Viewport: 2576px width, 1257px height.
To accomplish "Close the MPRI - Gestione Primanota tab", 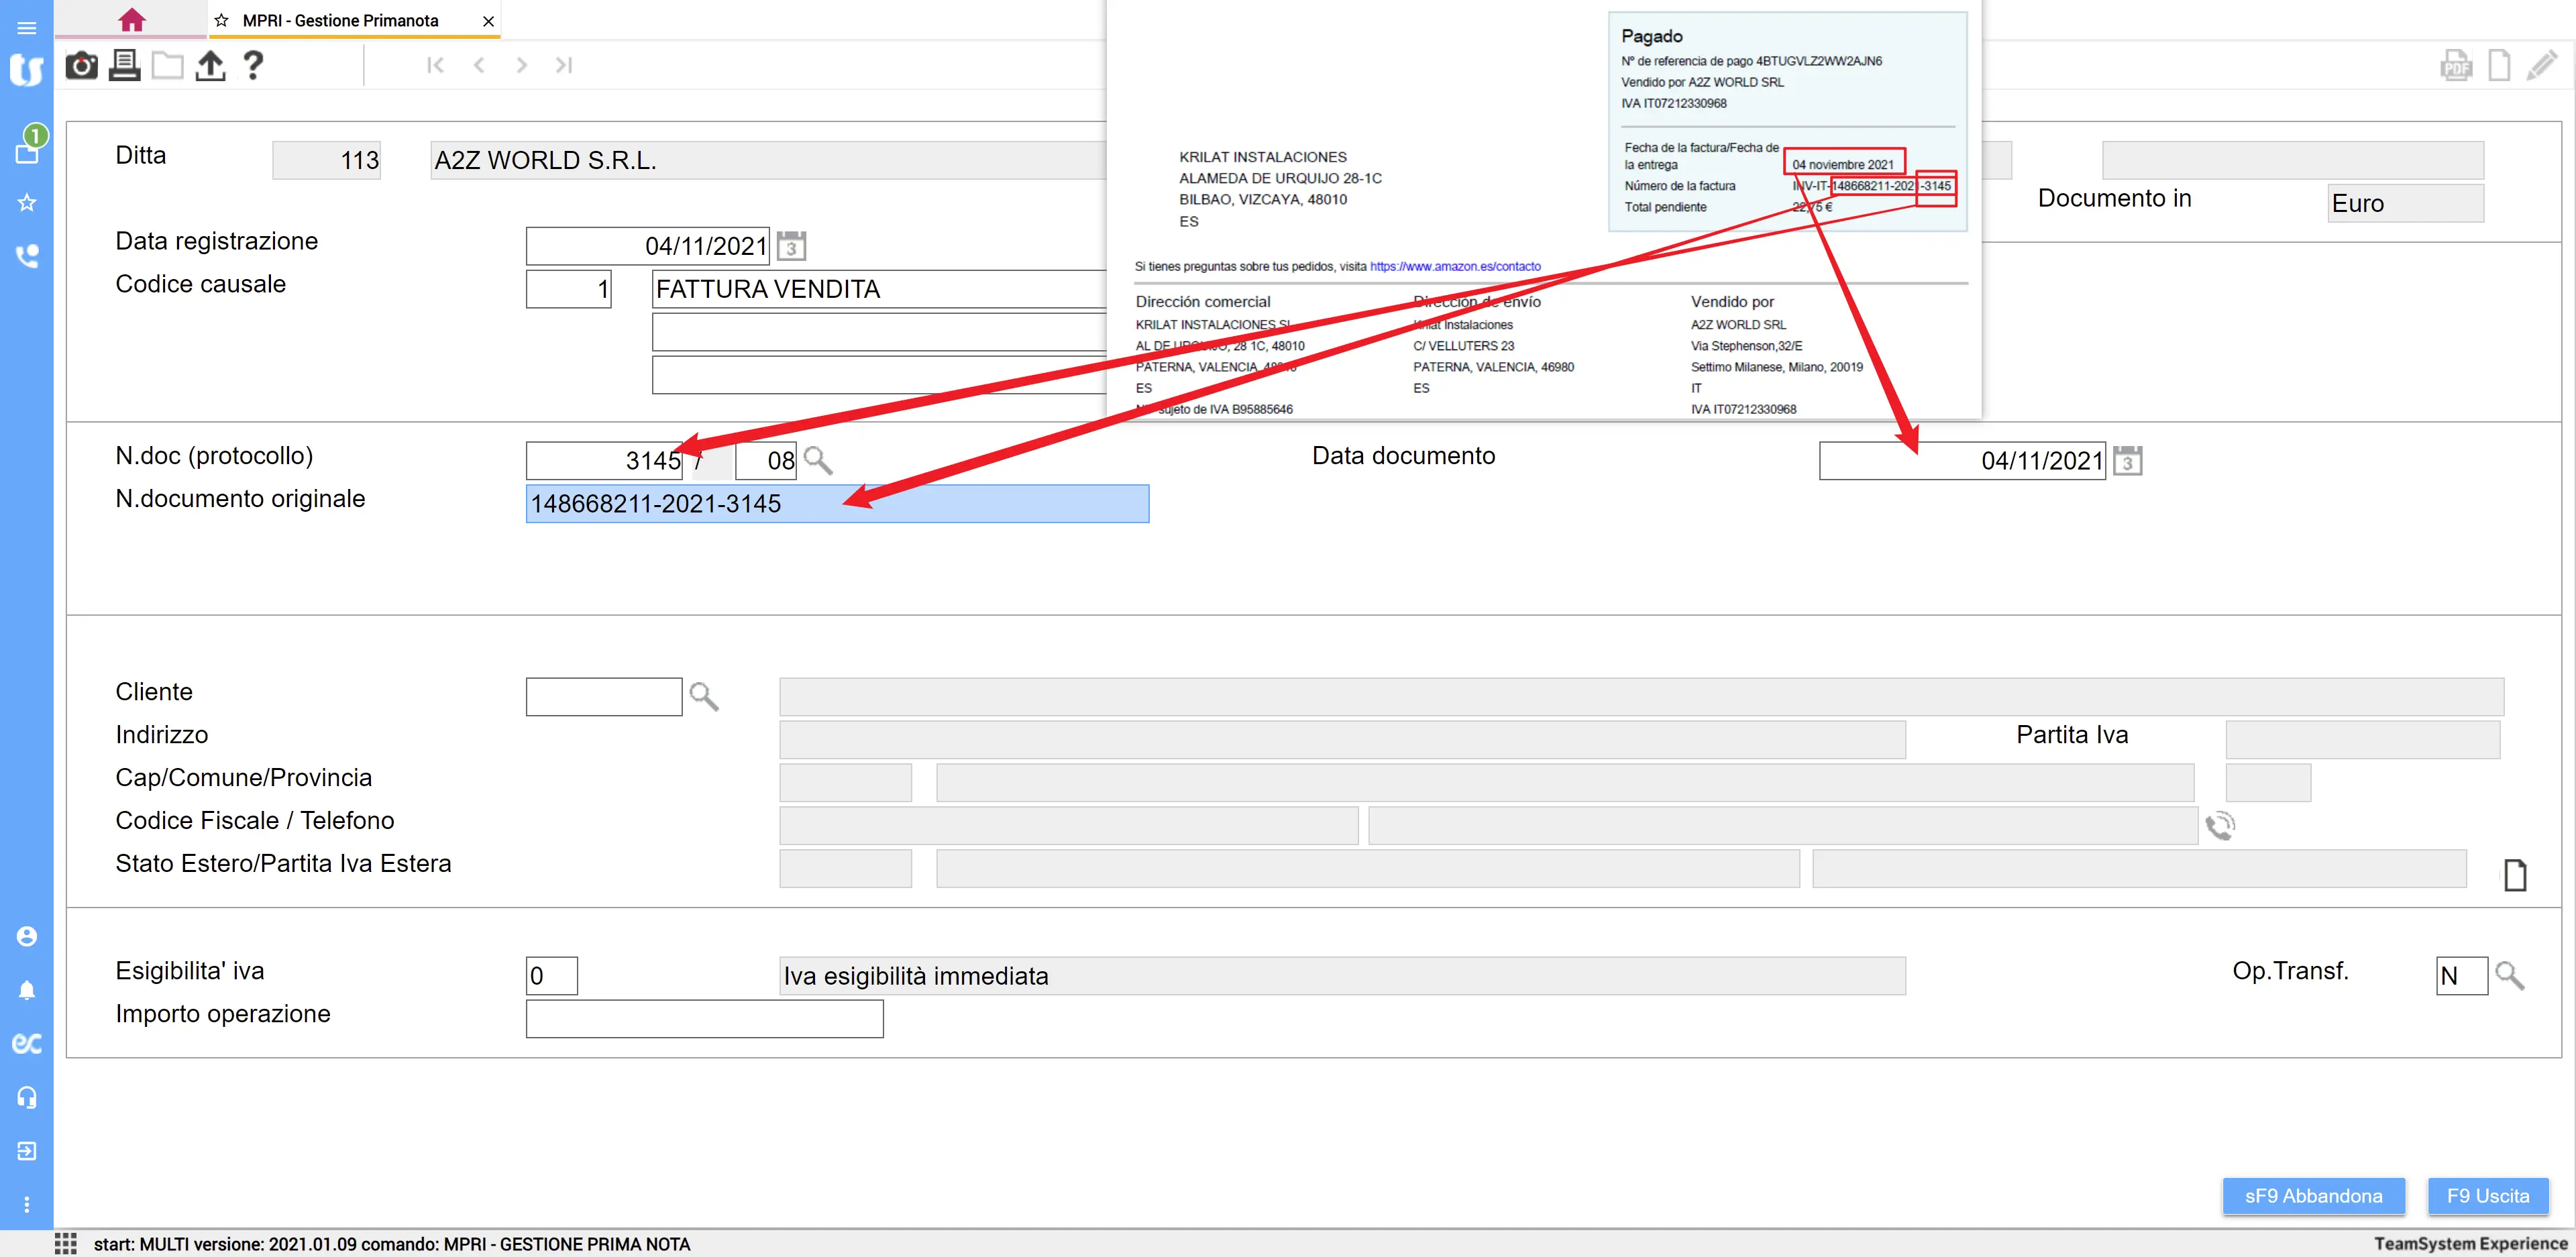I will pyautogui.click(x=488, y=21).
